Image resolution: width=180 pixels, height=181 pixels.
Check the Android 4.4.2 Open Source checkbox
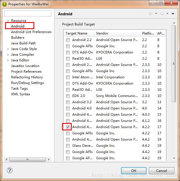coord(68,139)
